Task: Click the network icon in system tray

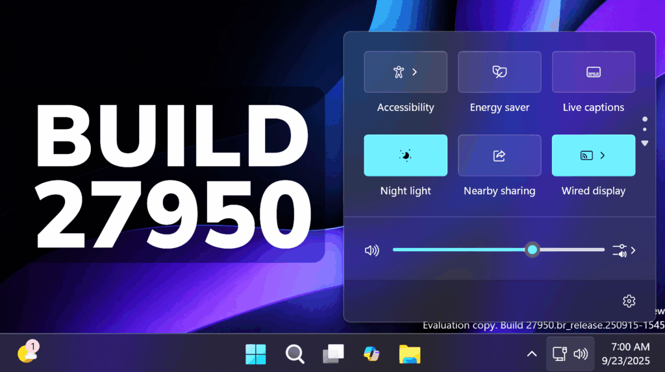Action: 558,354
